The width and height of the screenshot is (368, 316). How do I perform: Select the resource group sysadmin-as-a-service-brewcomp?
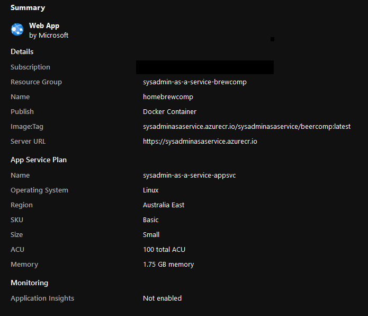[194, 82]
